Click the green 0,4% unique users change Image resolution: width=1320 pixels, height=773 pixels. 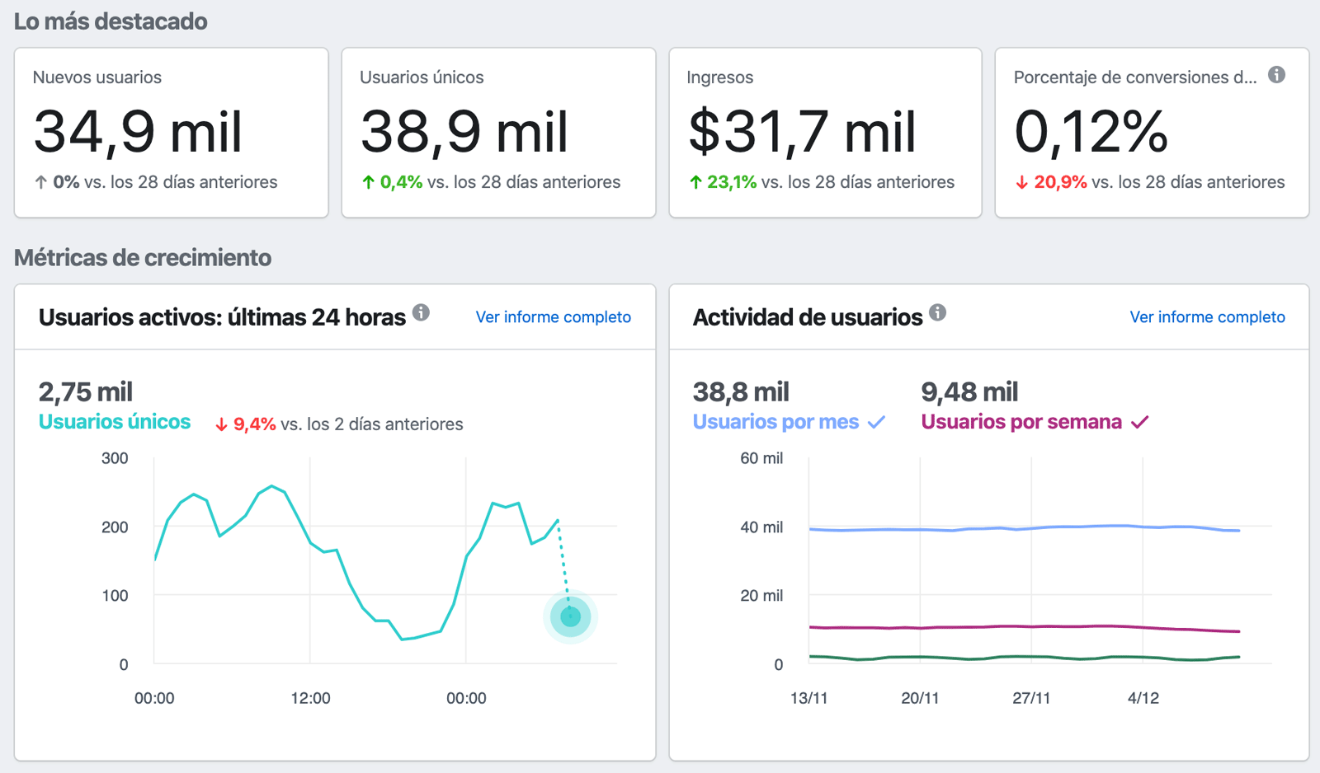click(392, 182)
